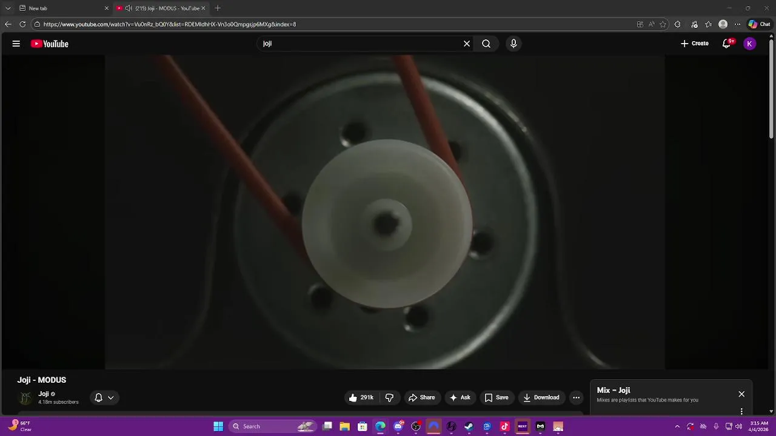776x436 pixels.
Task: Open Task View on taskbar
Action: 327,426
